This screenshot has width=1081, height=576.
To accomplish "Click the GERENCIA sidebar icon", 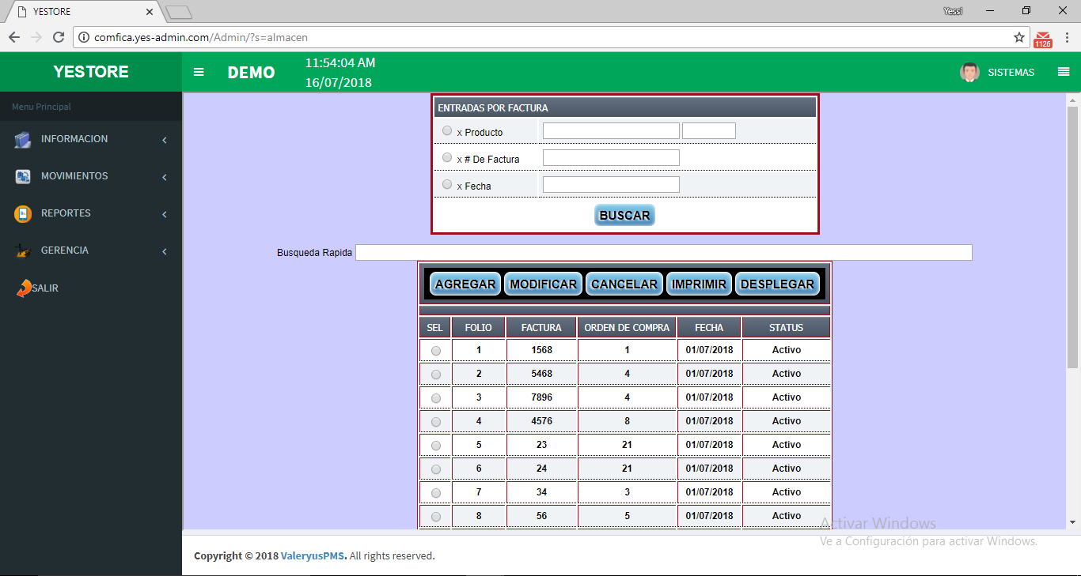I will (x=23, y=251).
